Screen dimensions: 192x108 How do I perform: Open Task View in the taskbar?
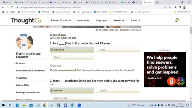10,105
